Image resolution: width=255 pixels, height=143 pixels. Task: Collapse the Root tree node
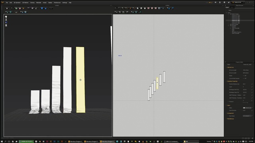coord(227,13)
